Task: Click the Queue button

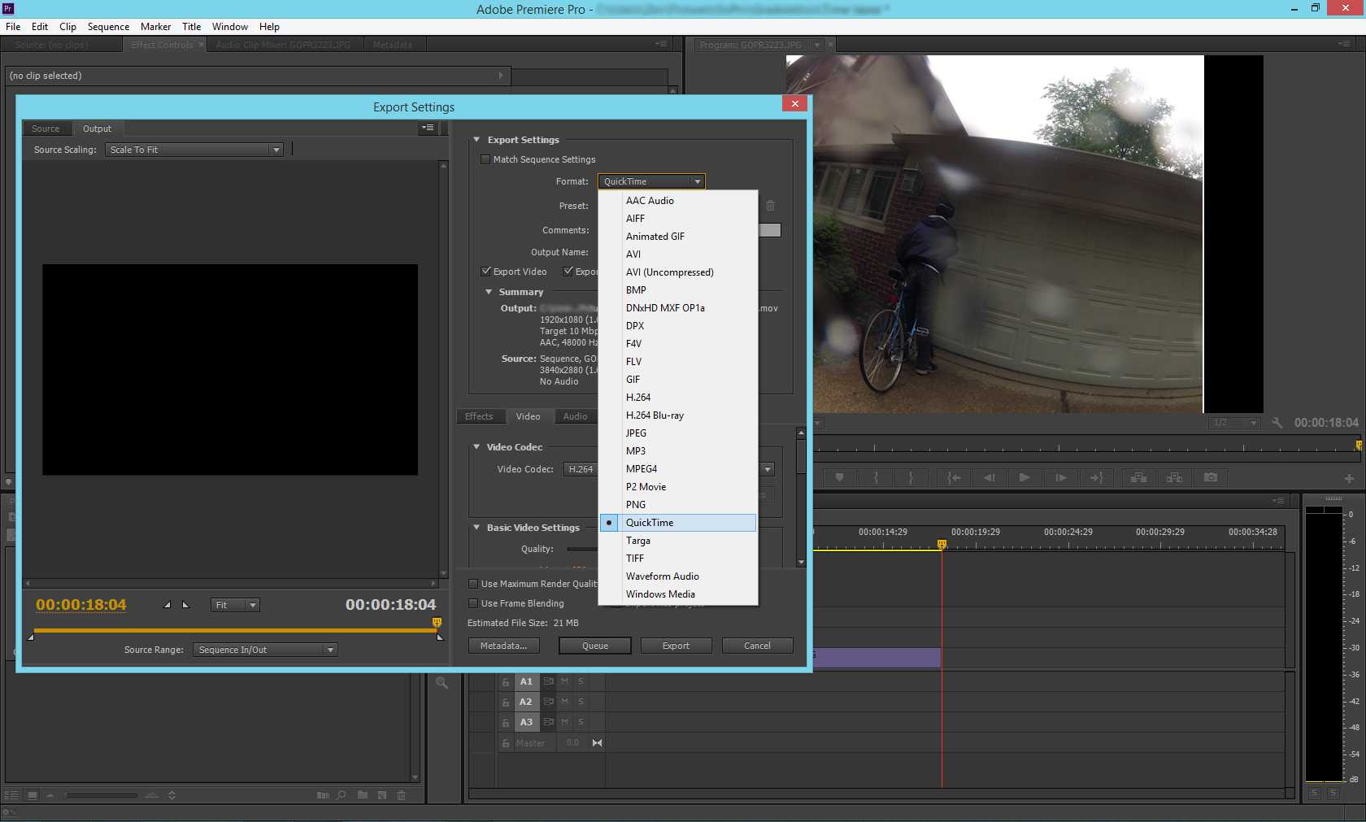Action: [x=595, y=646]
